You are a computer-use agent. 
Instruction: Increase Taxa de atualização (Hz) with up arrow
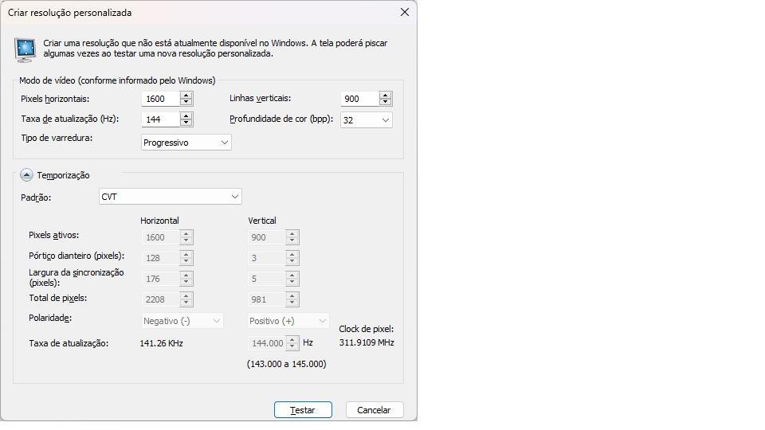pos(186,115)
